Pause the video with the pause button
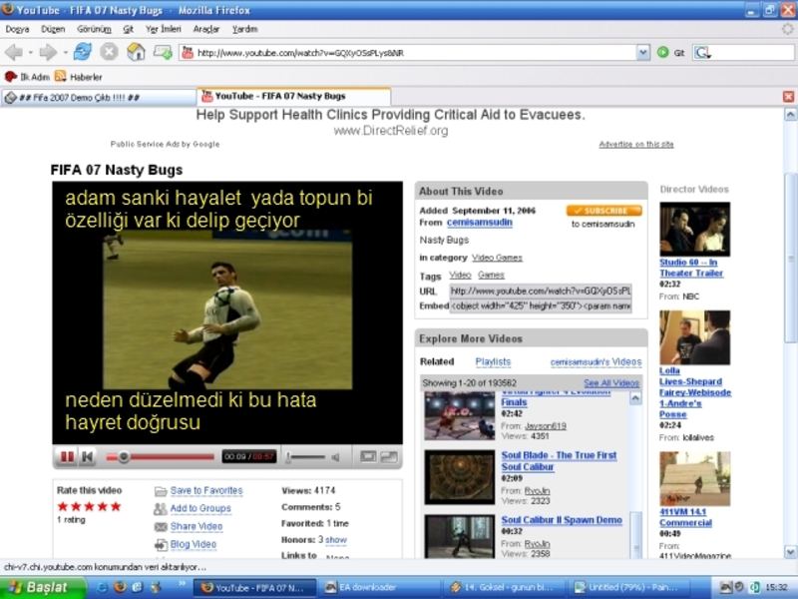This screenshot has width=798, height=599. click(x=67, y=457)
